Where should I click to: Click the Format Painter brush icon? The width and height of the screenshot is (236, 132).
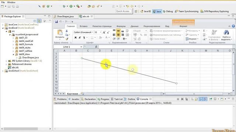(x=67, y=39)
